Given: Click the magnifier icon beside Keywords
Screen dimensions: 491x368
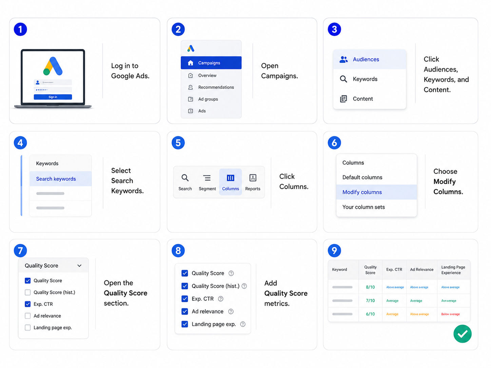Looking at the screenshot, I should 343,79.
